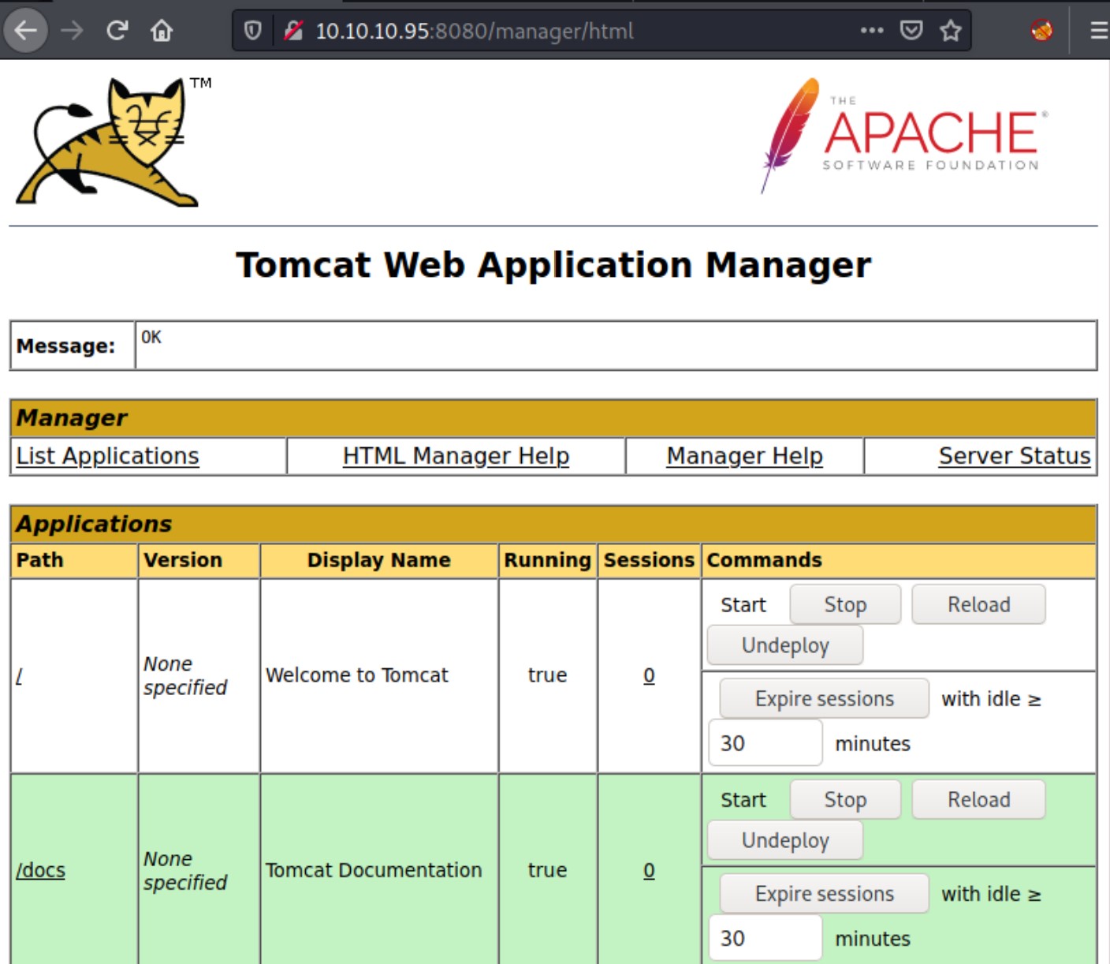
Task: Stop the root Welcome to Tomcat app
Action: [x=845, y=605]
